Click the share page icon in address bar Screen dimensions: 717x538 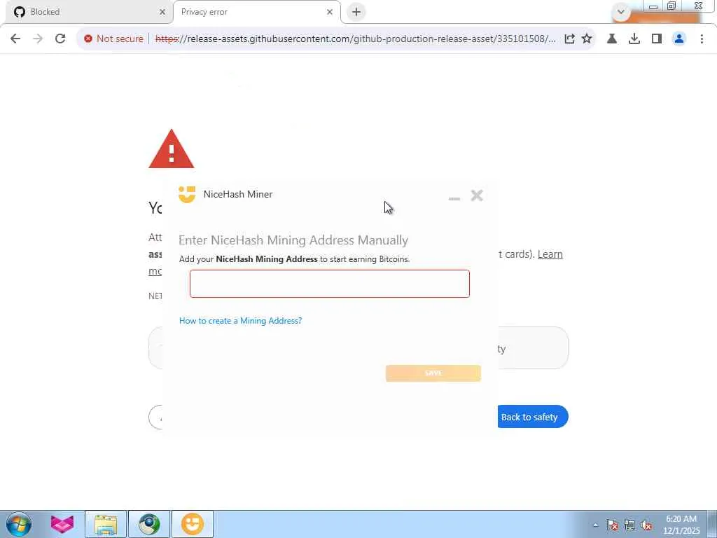[569, 39]
